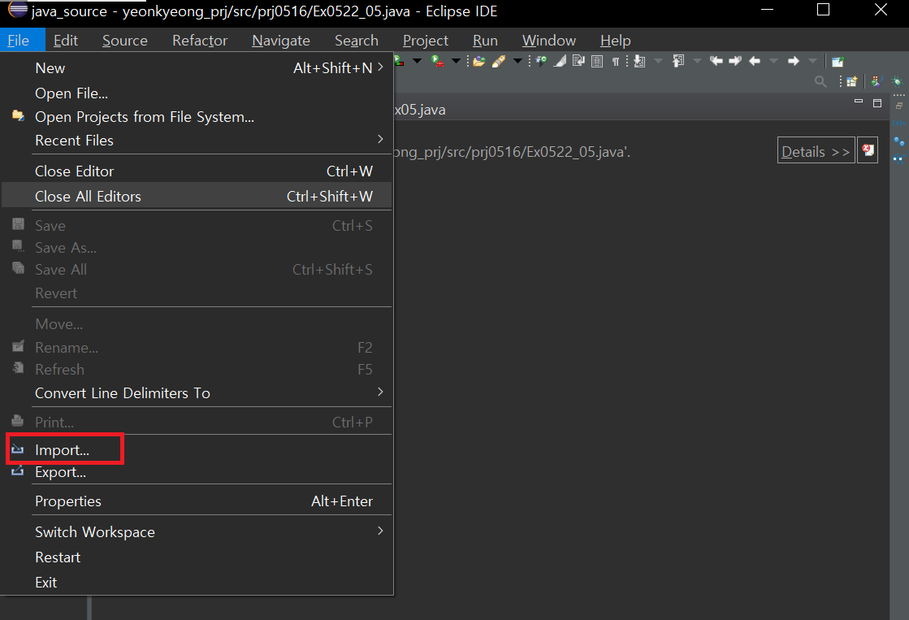
Task: Toggle the Pin Editor icon
Action: click(x=838, y=61)
